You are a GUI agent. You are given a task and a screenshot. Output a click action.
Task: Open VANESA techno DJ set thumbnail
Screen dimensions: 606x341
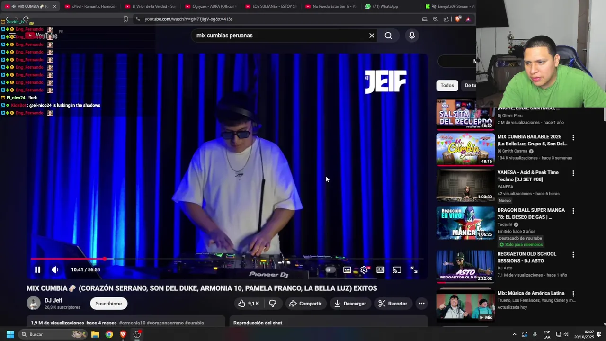pyautogui.click(x=465, y=186)
